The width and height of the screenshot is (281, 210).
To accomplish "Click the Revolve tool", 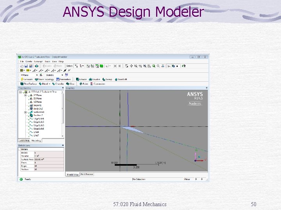I will pos(94,79).
